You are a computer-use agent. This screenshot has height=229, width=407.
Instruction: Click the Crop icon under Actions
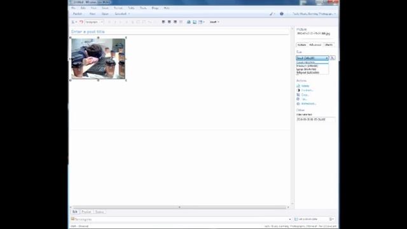(x=298, y=95)
